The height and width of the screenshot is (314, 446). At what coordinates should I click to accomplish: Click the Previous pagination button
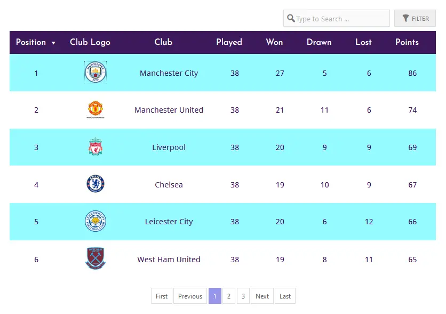190,296
